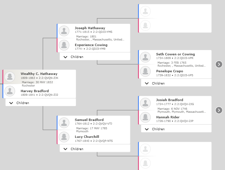Expand Children under Seth Cowen couple

click(x=176, y=83)
